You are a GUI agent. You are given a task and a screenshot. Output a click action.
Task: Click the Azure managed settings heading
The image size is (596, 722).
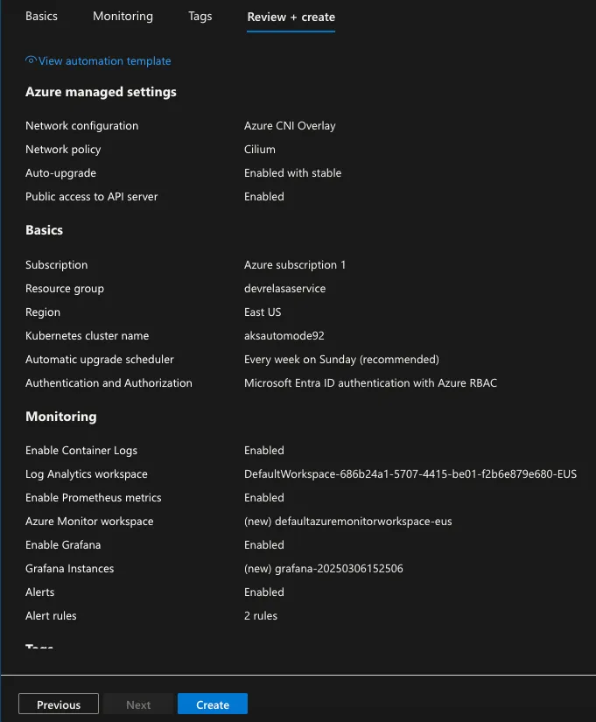pos(101,92)
